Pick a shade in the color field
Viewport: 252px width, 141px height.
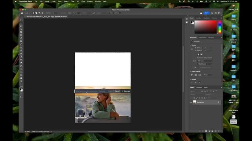pos(206,27)
